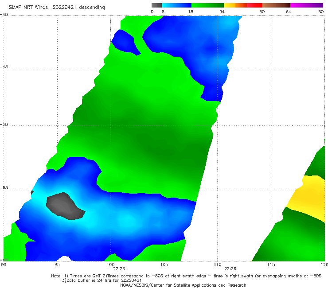Click colorbar scale label '50'

[x=262, y=12]
